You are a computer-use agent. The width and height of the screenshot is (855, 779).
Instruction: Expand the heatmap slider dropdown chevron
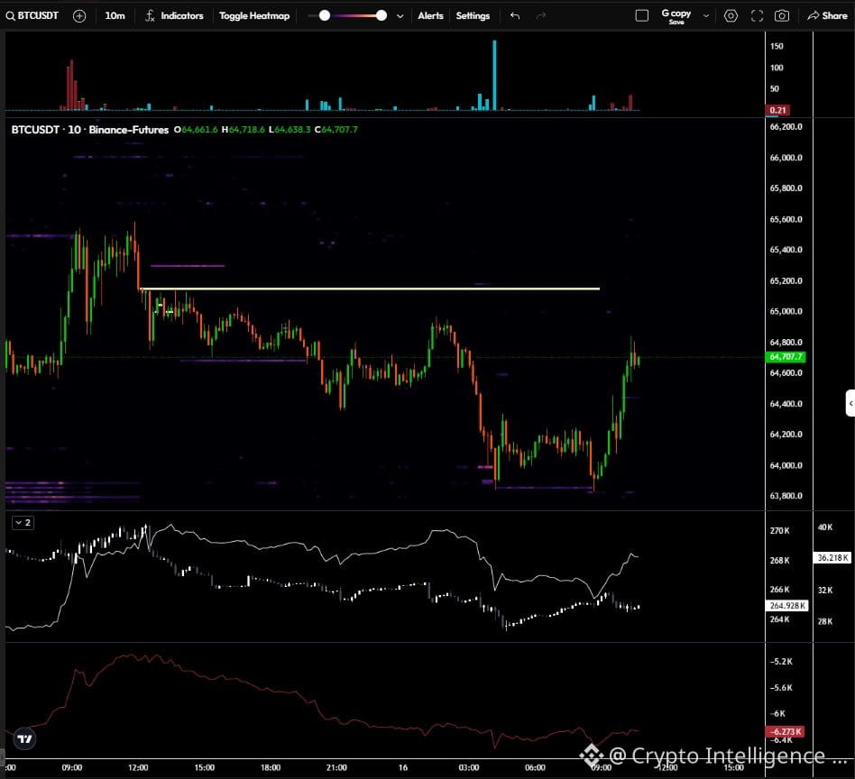(400, 16)
